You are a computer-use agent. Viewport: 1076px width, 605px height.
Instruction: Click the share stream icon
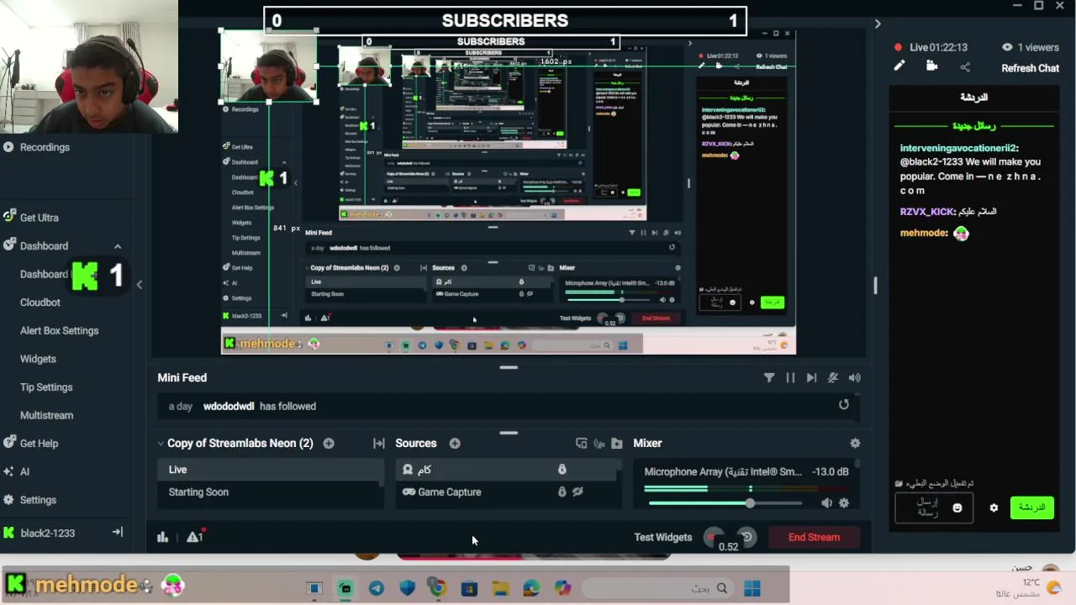tap(965, 67)
